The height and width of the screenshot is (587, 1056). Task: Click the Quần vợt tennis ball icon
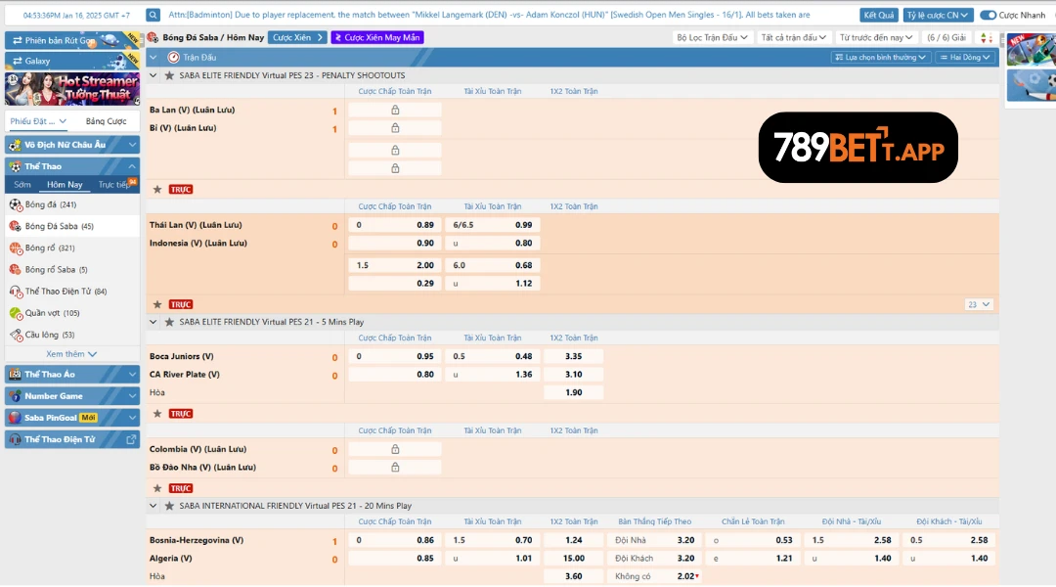(16, 313)
